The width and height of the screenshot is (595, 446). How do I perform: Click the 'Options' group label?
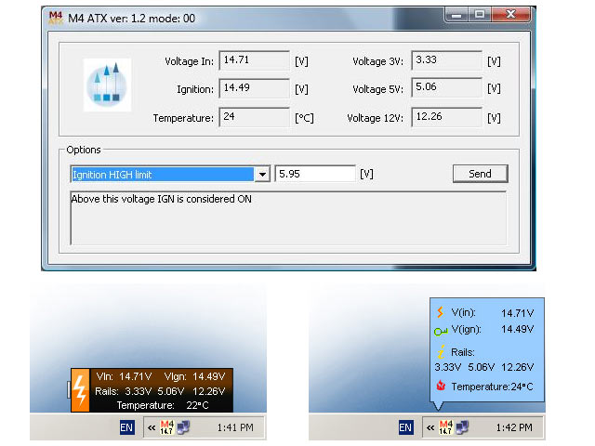(84, 150)
